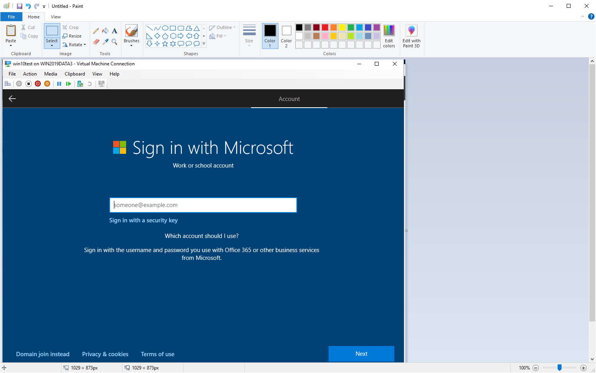Image resolution: width=596 pixels, height=373 pixels.
Task: Select the Color 1 foreground button
Action: pyautogui.click(x=270, y=36)
